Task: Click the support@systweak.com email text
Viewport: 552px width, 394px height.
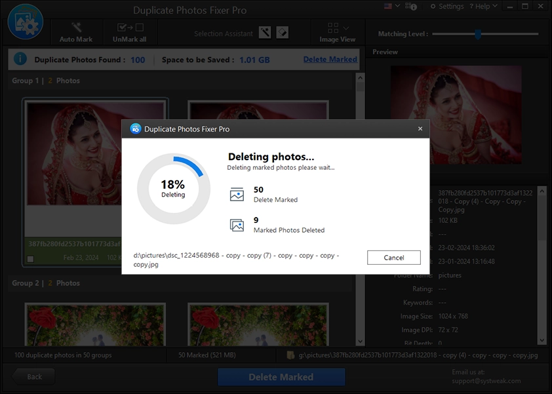Action: tap(486, 381)
